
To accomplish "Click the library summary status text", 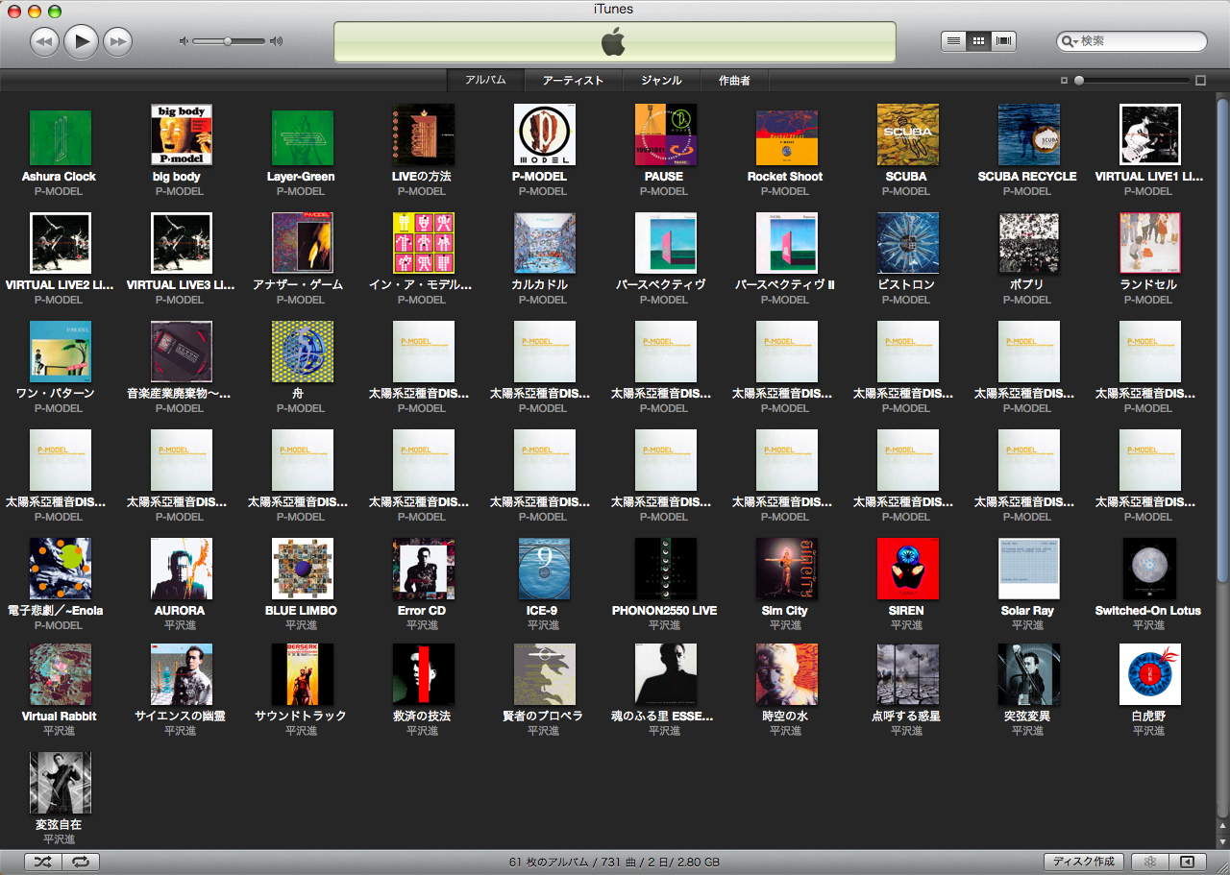I will pyautogui.click(x=615, y=862).
